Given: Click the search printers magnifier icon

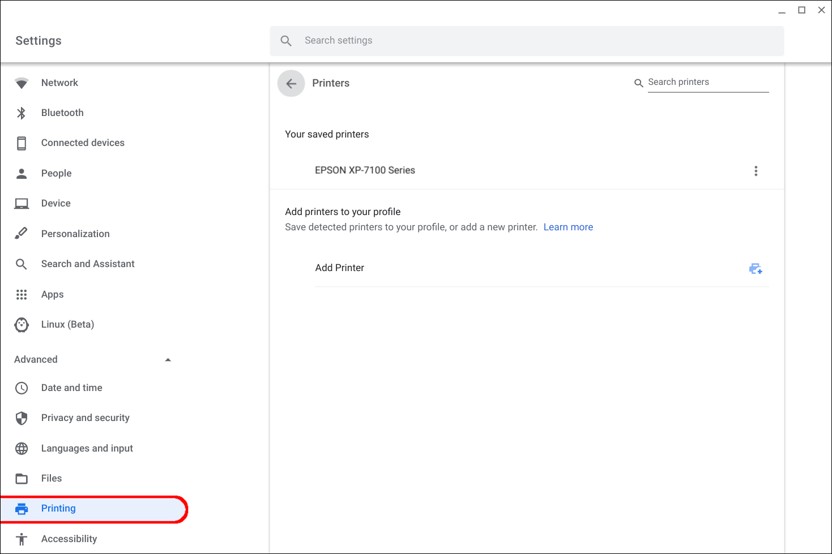Looking at the screenshot, I should click(x=638, y=83).
